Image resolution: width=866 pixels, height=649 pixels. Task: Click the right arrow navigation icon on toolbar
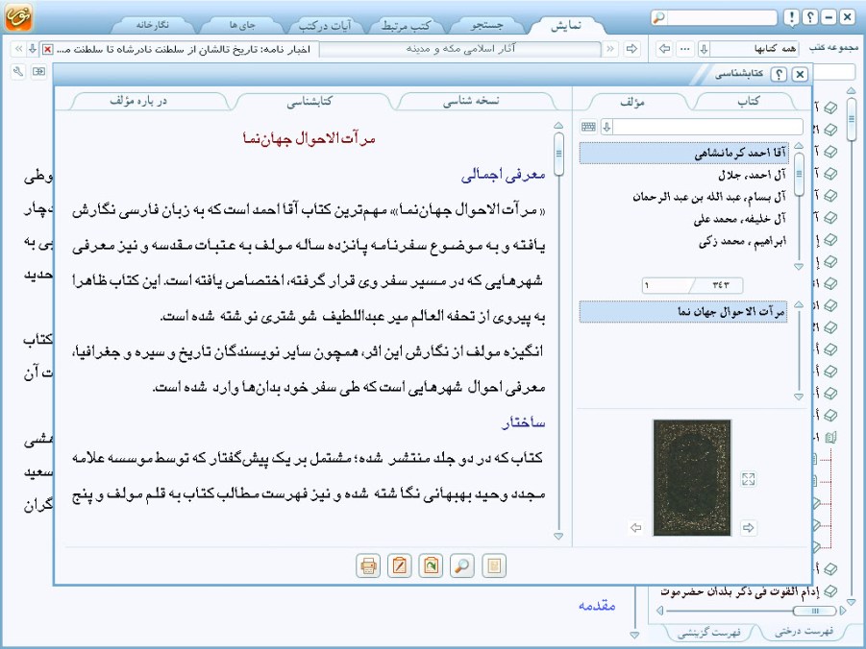(x=631, y=49)
